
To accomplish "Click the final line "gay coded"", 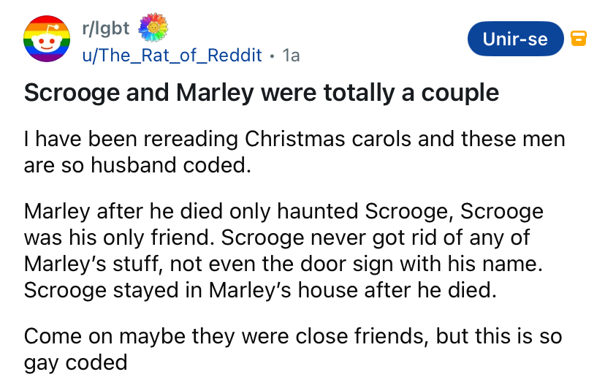I will pos(76,362).
